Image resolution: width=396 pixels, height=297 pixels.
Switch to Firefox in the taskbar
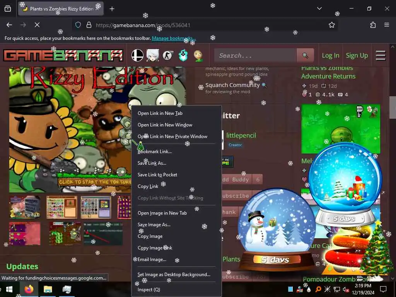(29, 289)
